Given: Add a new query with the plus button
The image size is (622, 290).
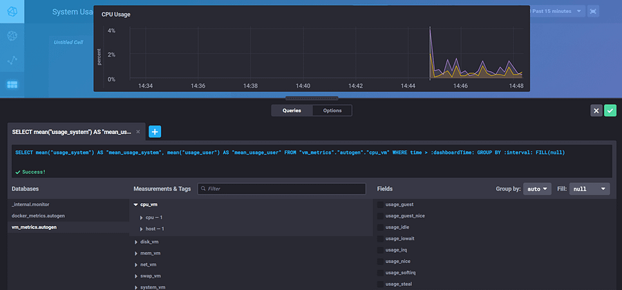Looking at the screenshot, I should point(155,131).
